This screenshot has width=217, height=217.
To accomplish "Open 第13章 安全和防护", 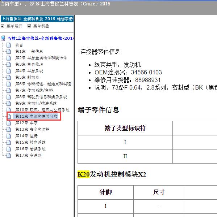I will 32,129.
